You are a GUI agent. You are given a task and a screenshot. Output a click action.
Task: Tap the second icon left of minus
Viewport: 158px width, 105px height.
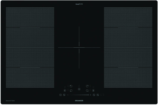(64, 95)
